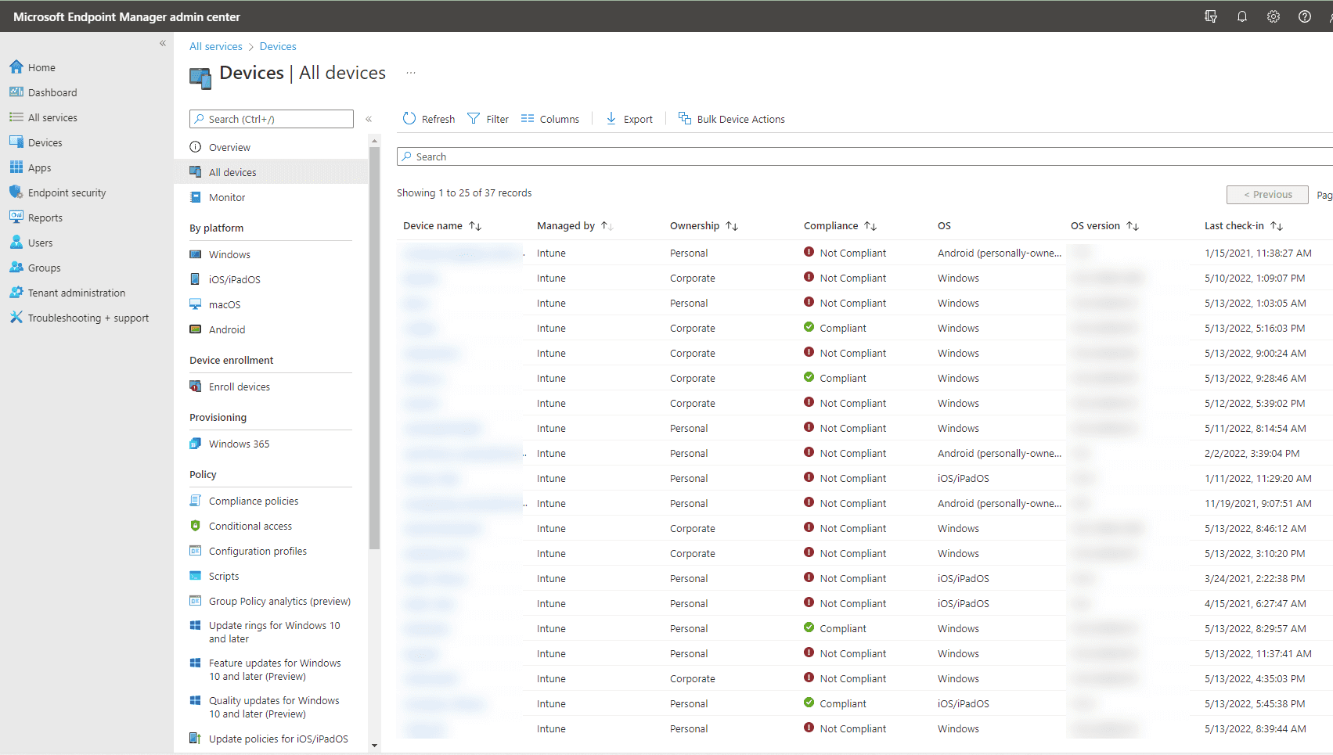The image size is (1333, 755).
Task: Open portal settings gear icon
Action: tap(1273, 16)
